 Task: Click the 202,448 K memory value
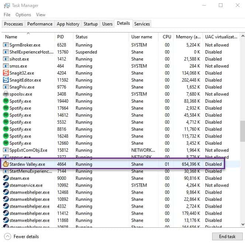coord(191,80)
